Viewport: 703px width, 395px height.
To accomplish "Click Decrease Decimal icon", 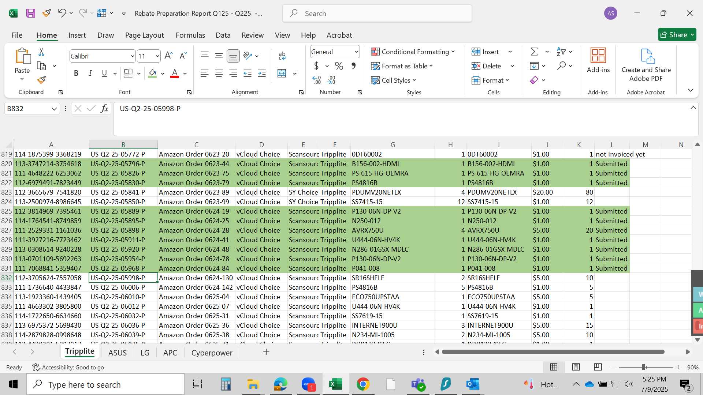I will pyautogui.click(x=331, y=80).
